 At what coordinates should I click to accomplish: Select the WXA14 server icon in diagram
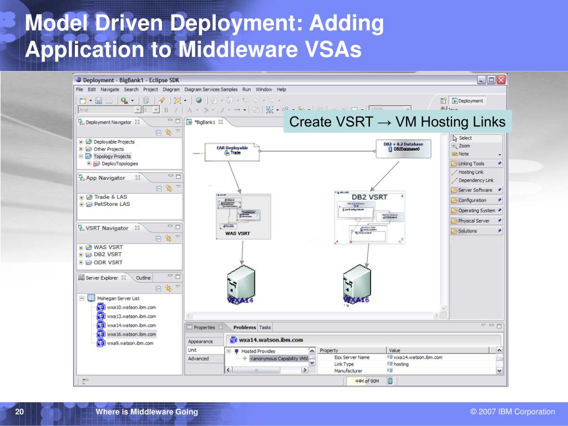tap(241, 285)
